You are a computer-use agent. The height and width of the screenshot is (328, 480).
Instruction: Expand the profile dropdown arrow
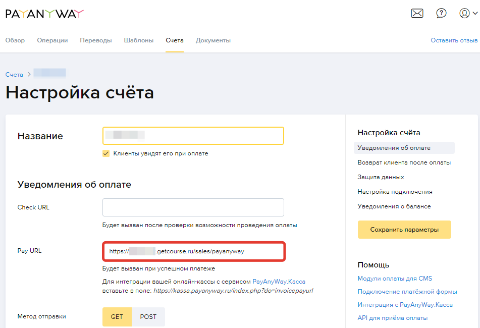pyautogui.click(x=475, y=13)
